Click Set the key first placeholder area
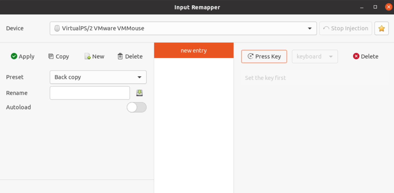Image resolution: width=394 pixels, height=193 pixels. [265, 78]
